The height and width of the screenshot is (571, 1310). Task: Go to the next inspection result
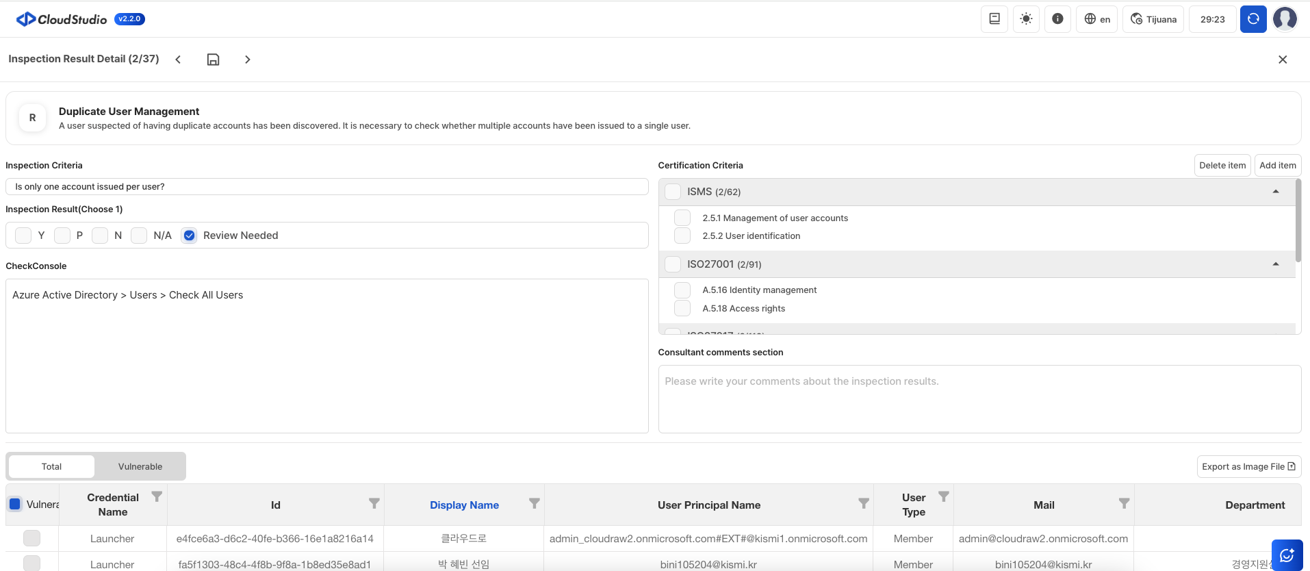coord(247,60)
